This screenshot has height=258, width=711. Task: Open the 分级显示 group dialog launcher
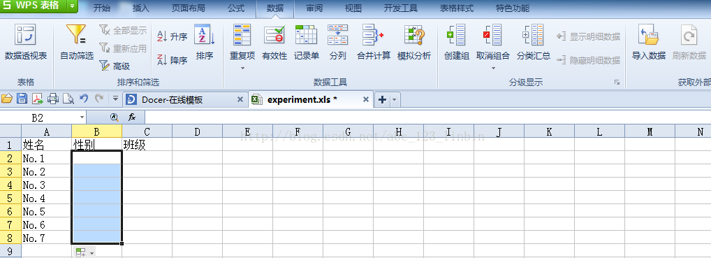click(x=617, y=83)
